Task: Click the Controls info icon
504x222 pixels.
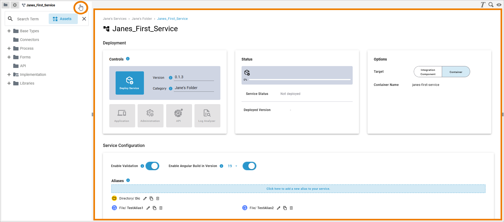Action: (x=128, y=59)
